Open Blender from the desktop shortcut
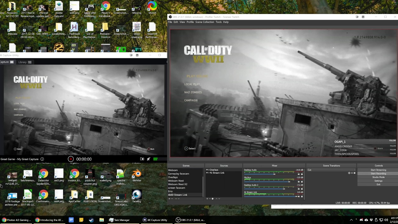Image resolution: width=398 pixels, height=224 pixels. pyautogui.click(x=137, y=176)
